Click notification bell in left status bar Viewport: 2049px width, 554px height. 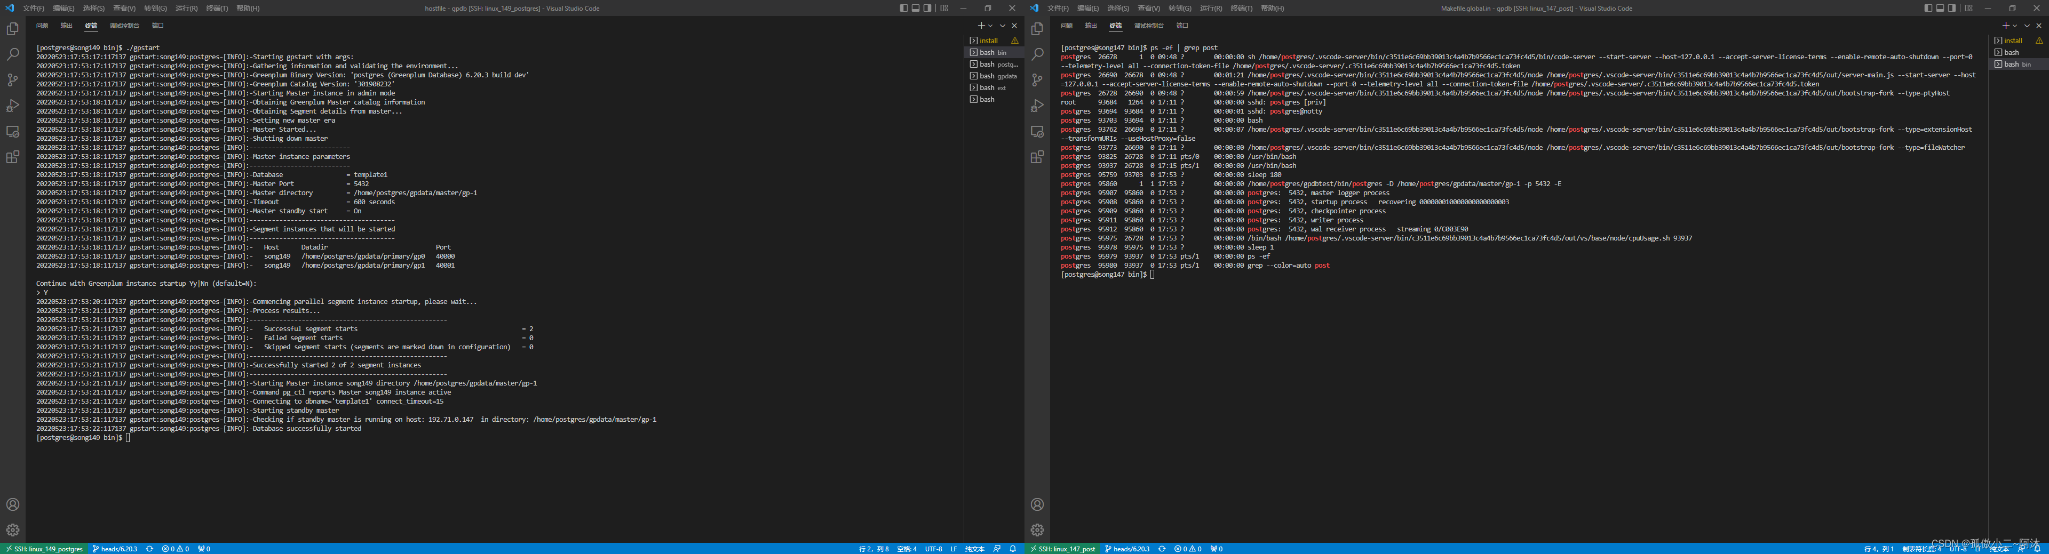(1013, 549)
